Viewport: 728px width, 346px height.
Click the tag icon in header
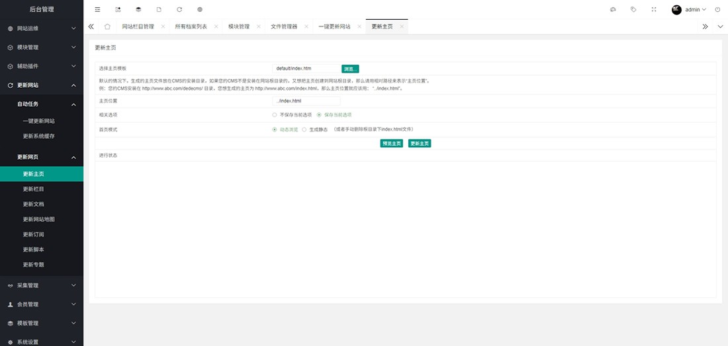pyautogui.click(x=633, y=10)
